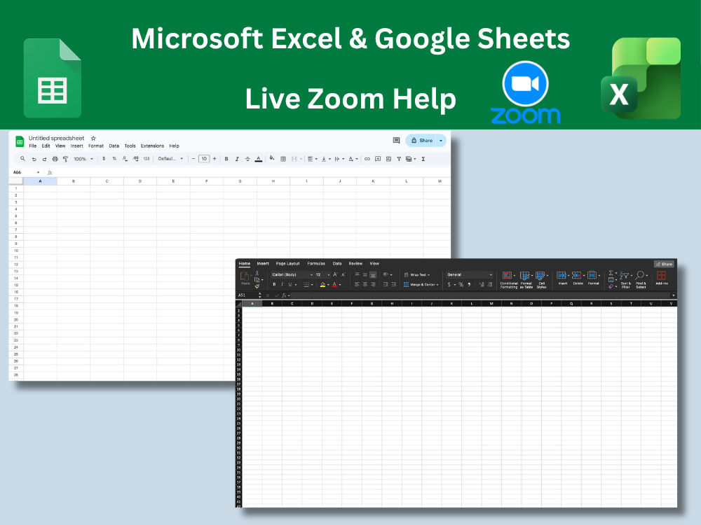Click the search icon in Google Sheets toolbar
This screenshot has height=525, width=701.
22,158
